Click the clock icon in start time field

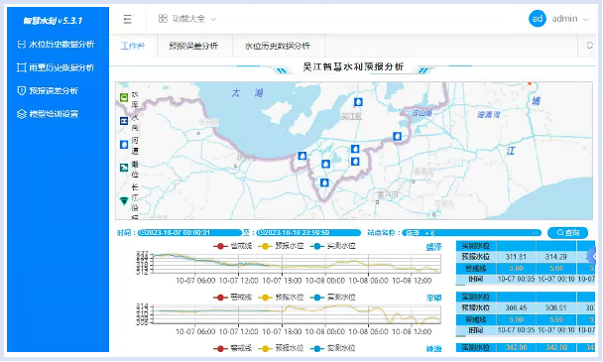pyautogui.click(x=142, y=233)
